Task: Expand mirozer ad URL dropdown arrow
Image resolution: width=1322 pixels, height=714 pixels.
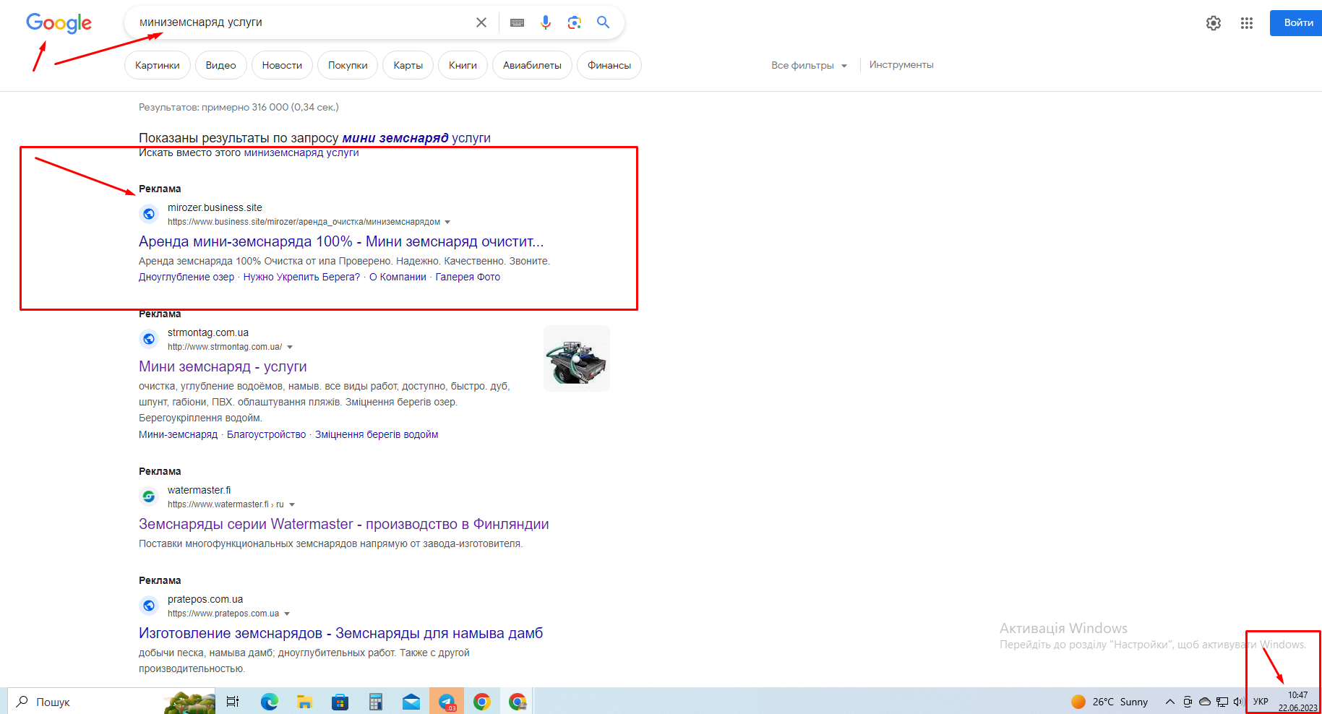Action: (x=447, y=222)
